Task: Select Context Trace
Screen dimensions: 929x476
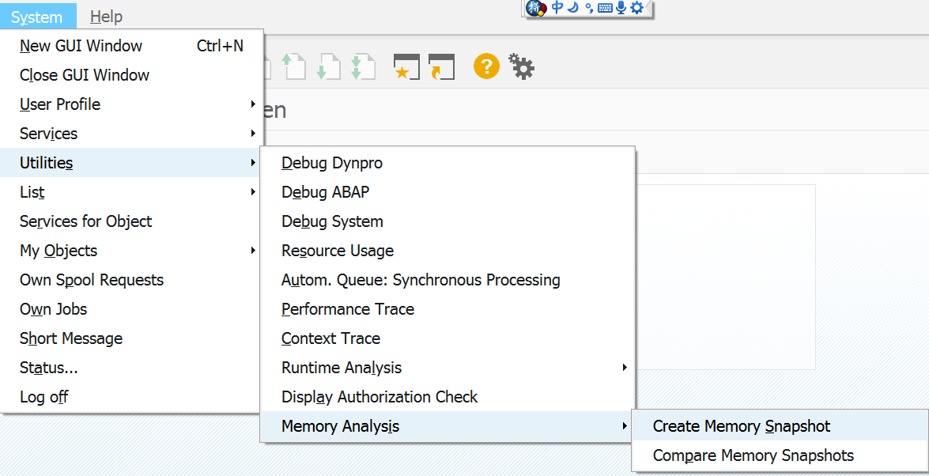Action: tap(448, 338)
